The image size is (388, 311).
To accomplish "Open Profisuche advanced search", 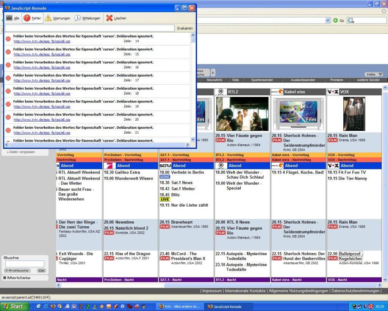I will point(17,271).
